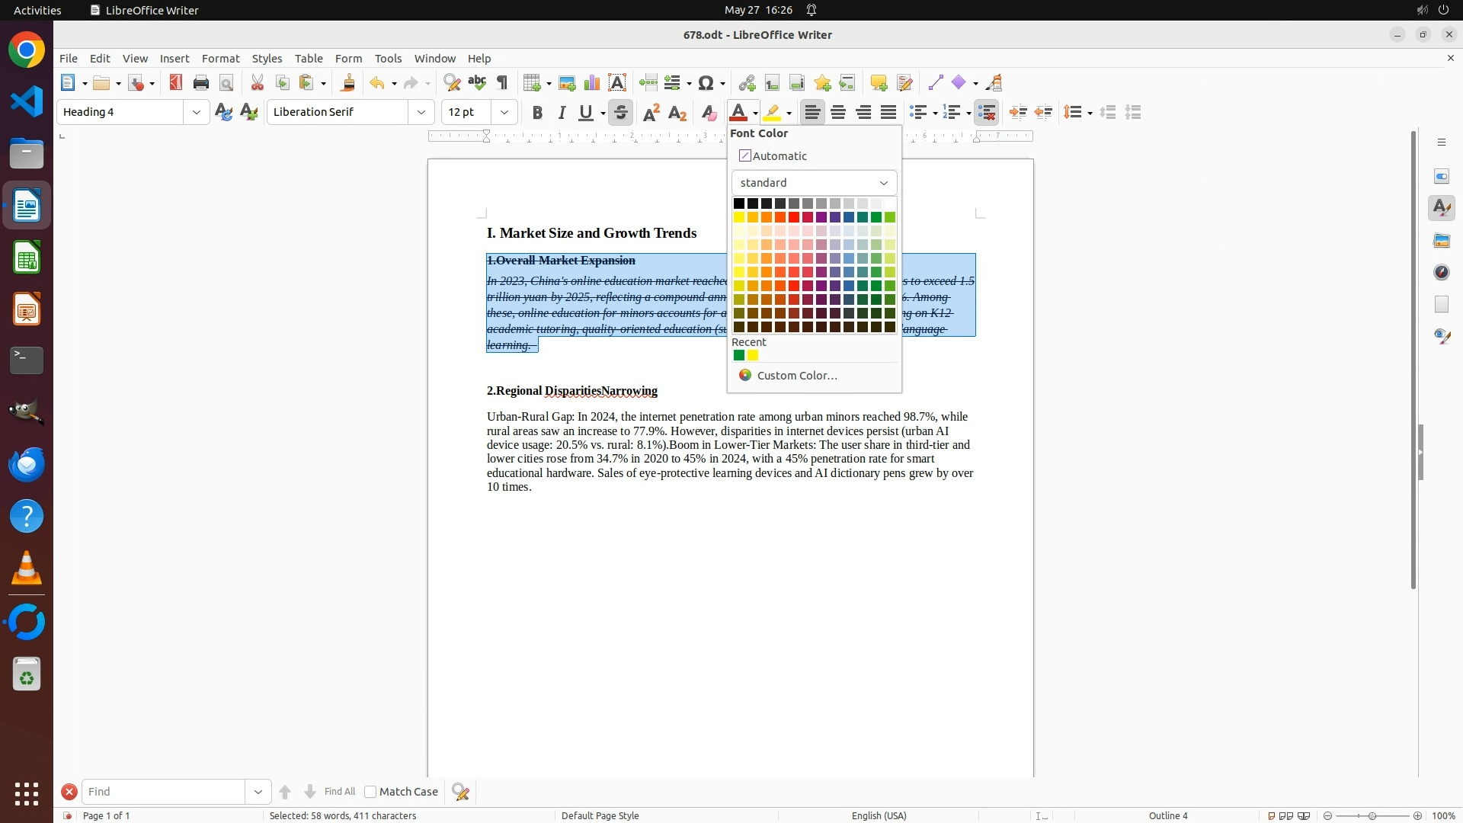
Task: Expand the standard palette dropdown
Action: point(814,183)
